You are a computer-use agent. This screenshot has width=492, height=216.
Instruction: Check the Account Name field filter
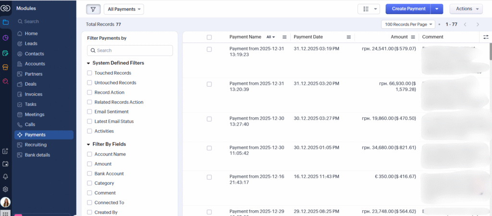click(x=89, y=154)
